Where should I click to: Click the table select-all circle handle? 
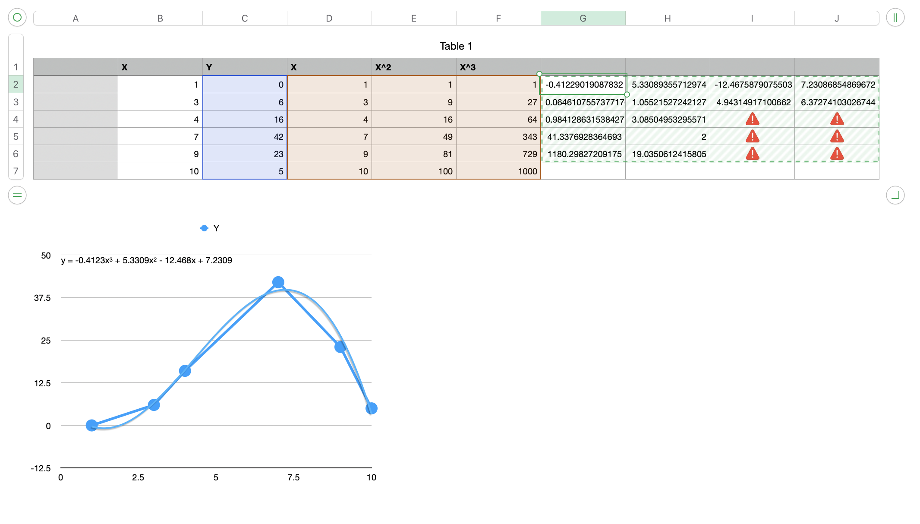(17, 17)
